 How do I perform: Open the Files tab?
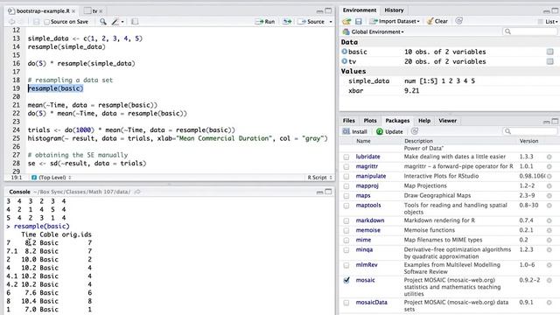coord(348,121)
